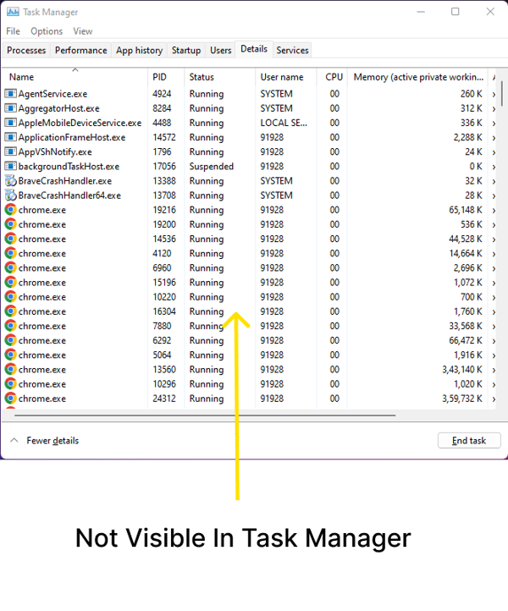Viewport: 508px width, 611px height.
Task: Sort processes by Name column header
Action: (x=22, y=77)
